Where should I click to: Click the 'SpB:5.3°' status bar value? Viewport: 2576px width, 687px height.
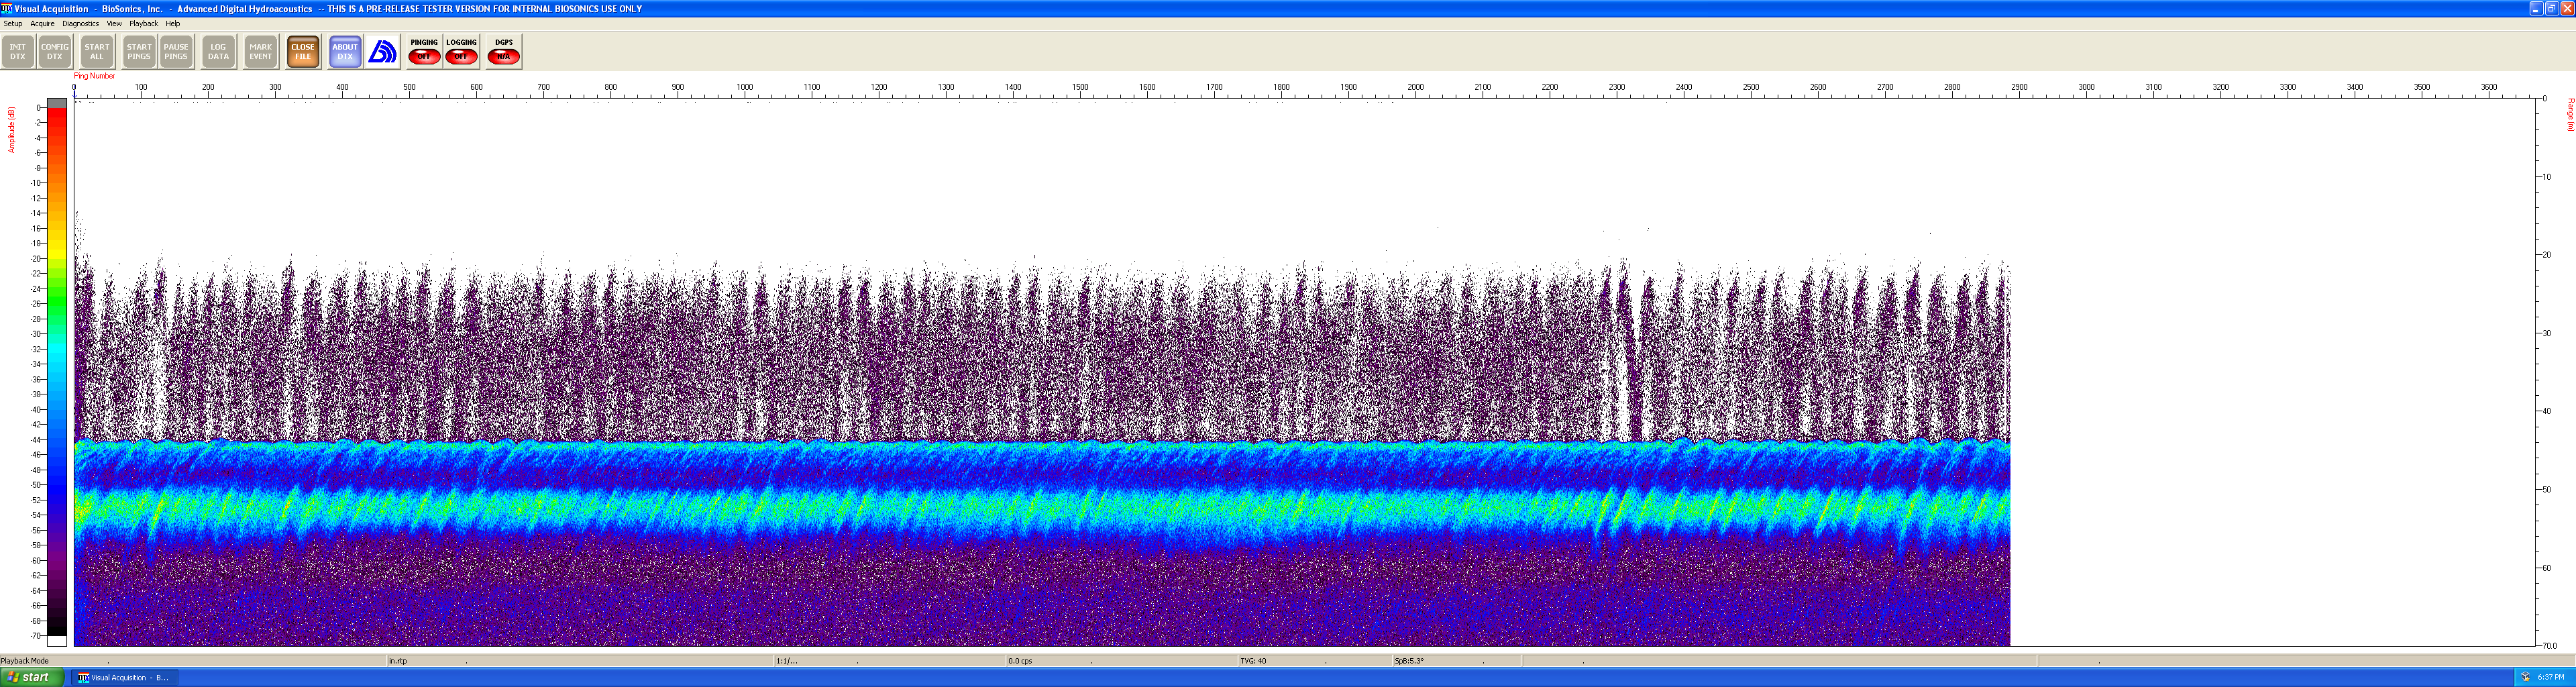(1409, 661)
